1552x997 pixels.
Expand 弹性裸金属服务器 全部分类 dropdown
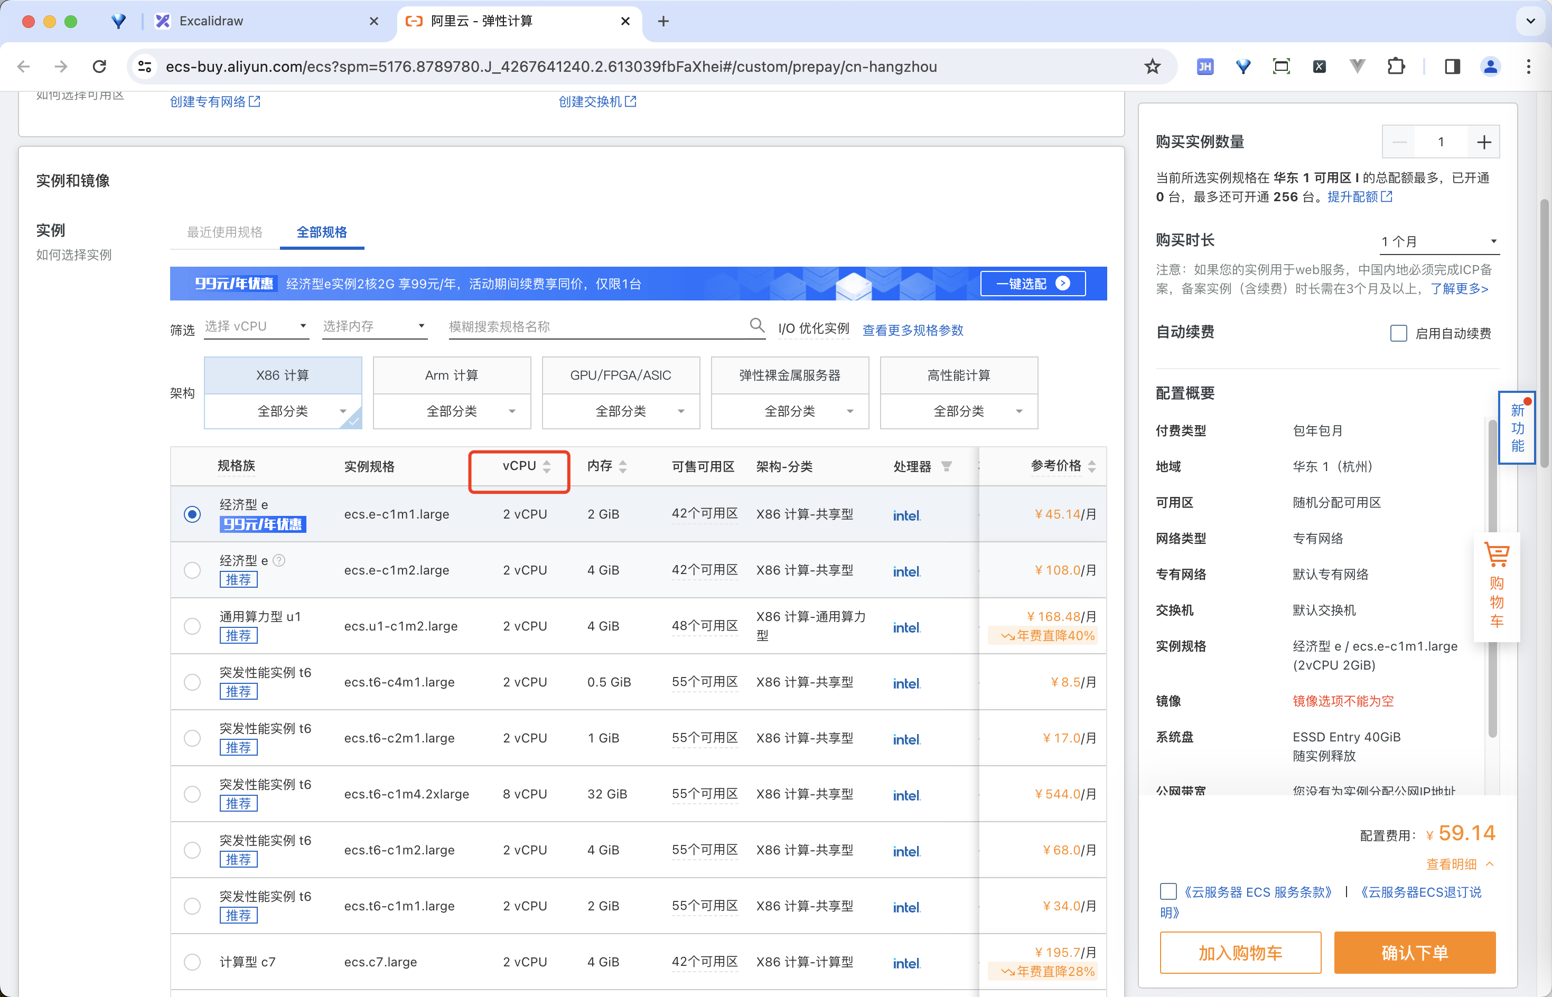point(790,411)
